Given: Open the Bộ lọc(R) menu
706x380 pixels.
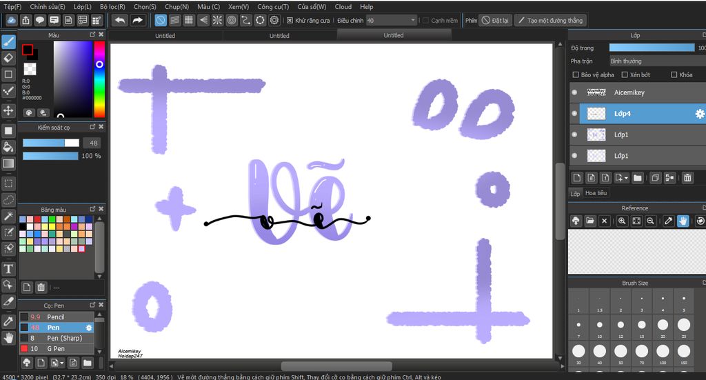Looking at the screenshot, I should coord(112,7).
